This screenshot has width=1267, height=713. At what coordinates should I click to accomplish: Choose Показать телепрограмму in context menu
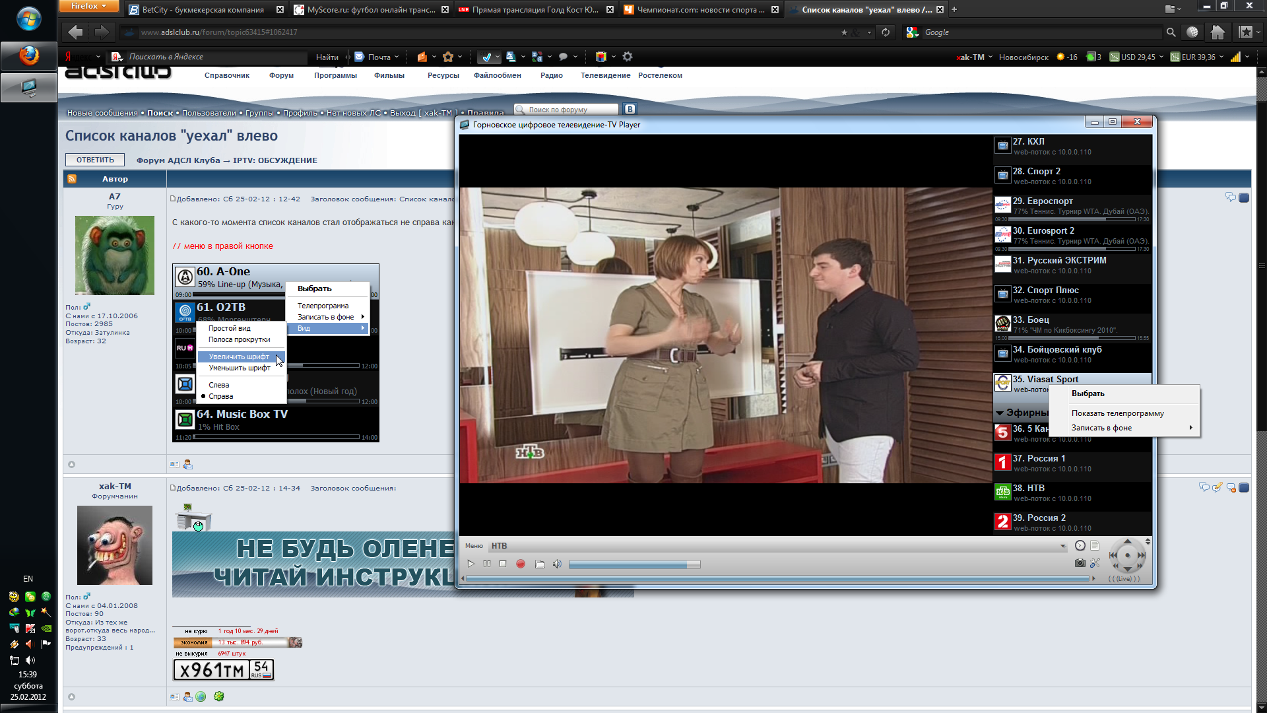[x=1117, y=413]
